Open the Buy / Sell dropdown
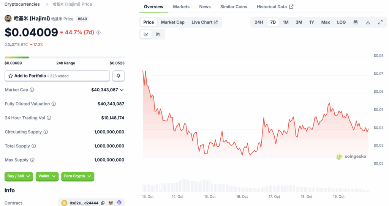The image size is (389, 206). pyautogui.click(x=19, y=176)
